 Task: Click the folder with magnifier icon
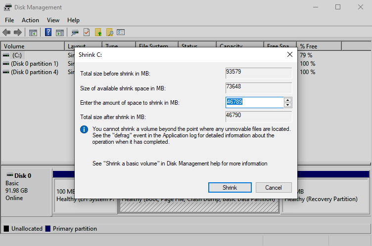point(109,33)
